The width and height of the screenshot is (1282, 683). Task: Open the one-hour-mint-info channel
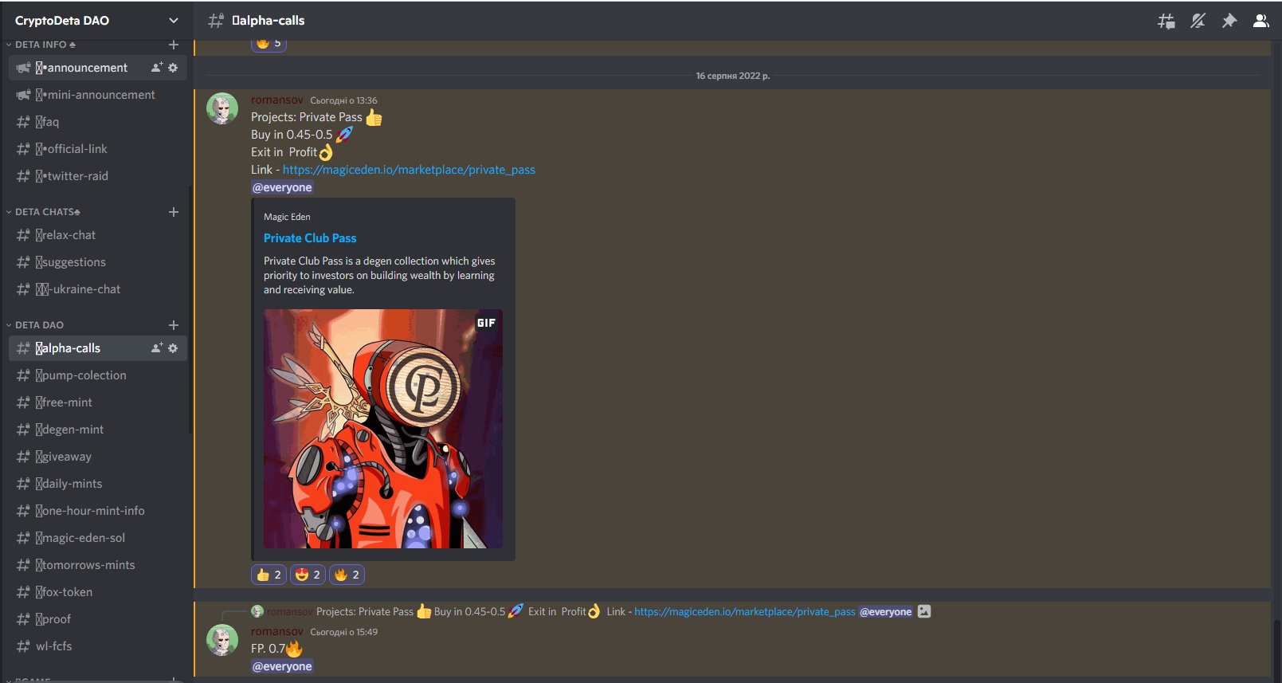97,511
